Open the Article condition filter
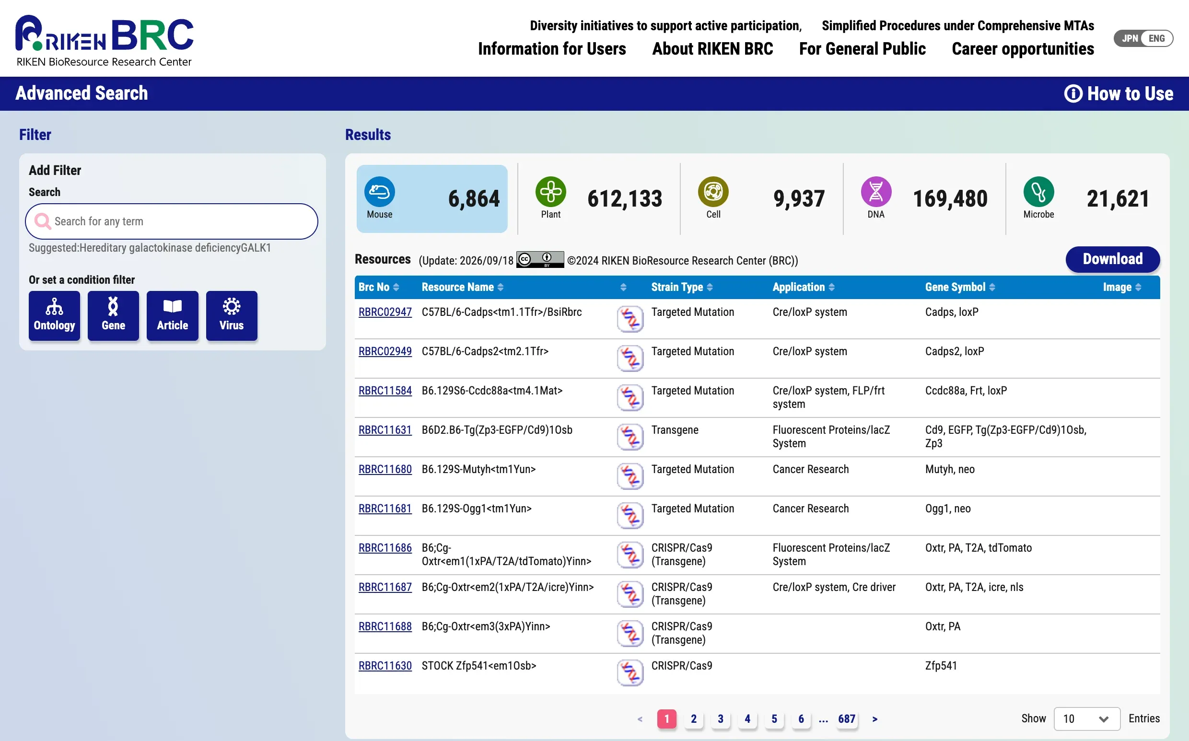The width and height of the screenshot is (1189, 741). click(x=173, y=315)
